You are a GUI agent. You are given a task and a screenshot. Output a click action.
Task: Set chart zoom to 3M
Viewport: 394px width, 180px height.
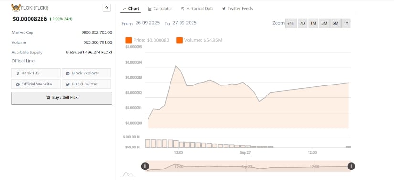click(x=324, y=23)
